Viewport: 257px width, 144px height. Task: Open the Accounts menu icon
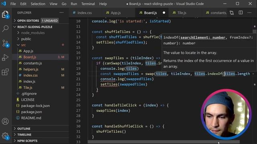[x=5, y=121]
